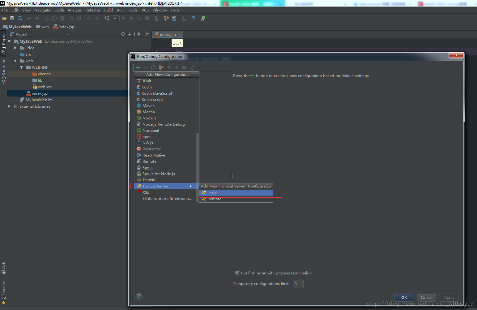This screenshot has height=310, width=477.
Task: Edit Temporary configurations limit field
Action: click(x=298, y=283)
